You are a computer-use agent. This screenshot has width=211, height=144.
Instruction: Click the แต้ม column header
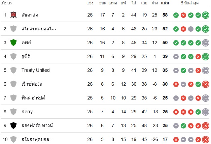[x=165, y=3]
